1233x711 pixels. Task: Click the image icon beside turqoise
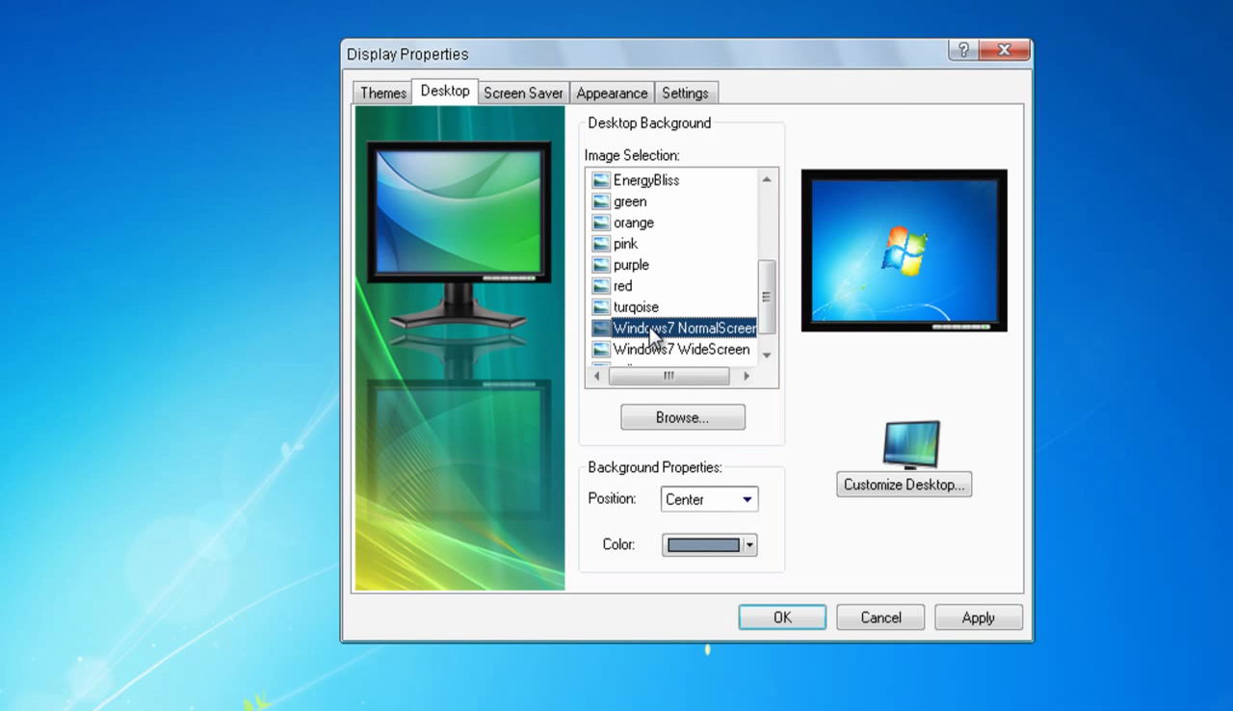(x=601, y=307)
